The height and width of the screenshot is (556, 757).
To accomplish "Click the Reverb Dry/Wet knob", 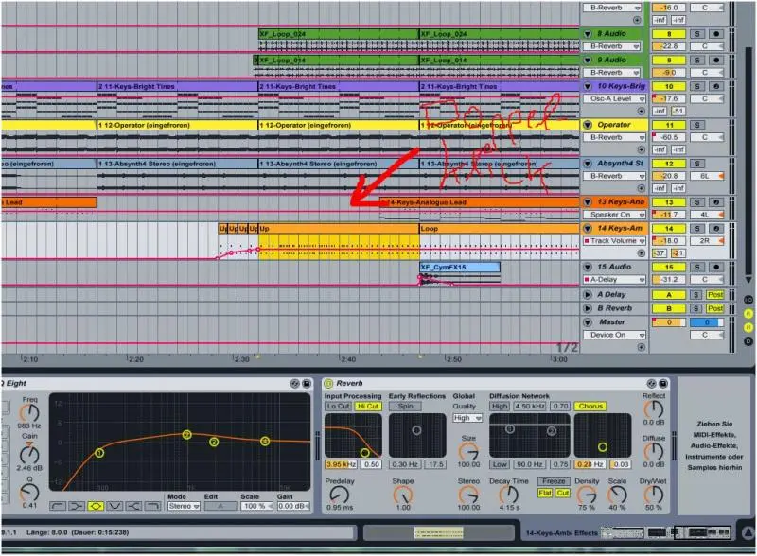I will 653,491.
